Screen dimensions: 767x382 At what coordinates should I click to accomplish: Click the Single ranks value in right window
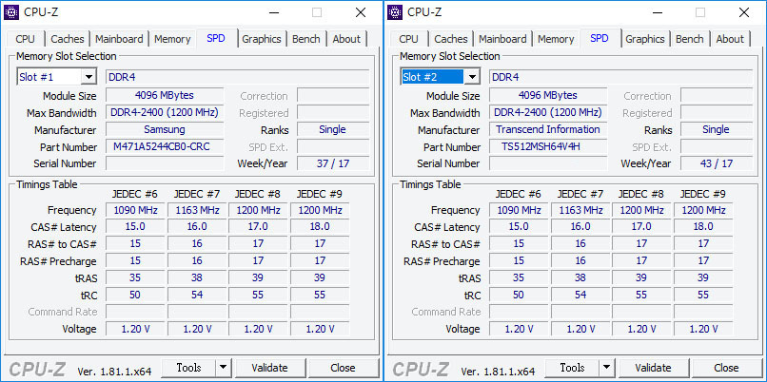pyautogui.click(x=717, y=129)
